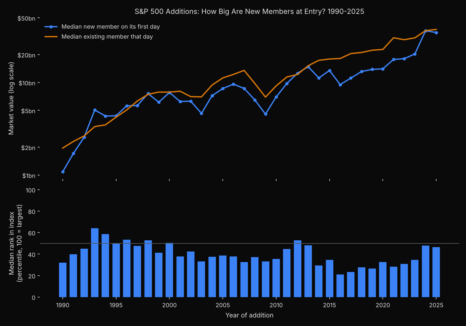Click the 100 label on the percentile axis
Screen dimensions: 466x326
pos(30,190)
